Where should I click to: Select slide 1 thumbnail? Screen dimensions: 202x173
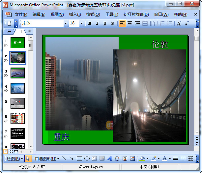click(x=17, y=43)
